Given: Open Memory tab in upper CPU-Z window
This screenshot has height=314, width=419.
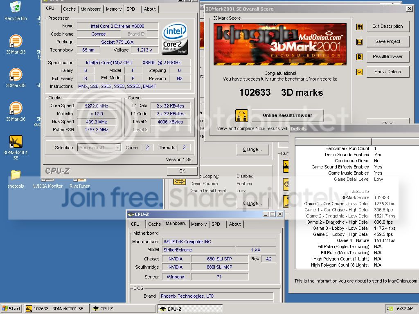Looking at the screenshot, I should [114, 9].
